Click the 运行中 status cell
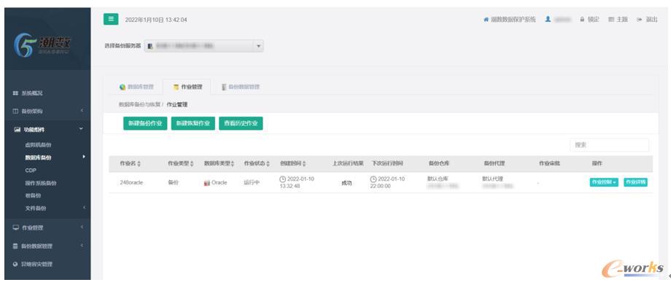Viewport: 671px width, 285px height. click(252, 183)
